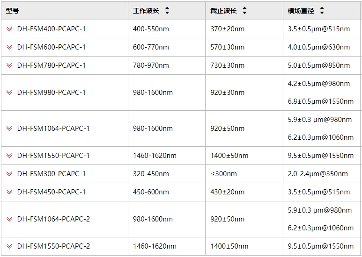The width and height of the screenshot is (362, 257).
Task: Sort by 模场直径 using the arrows
Action: click(322, 11)
